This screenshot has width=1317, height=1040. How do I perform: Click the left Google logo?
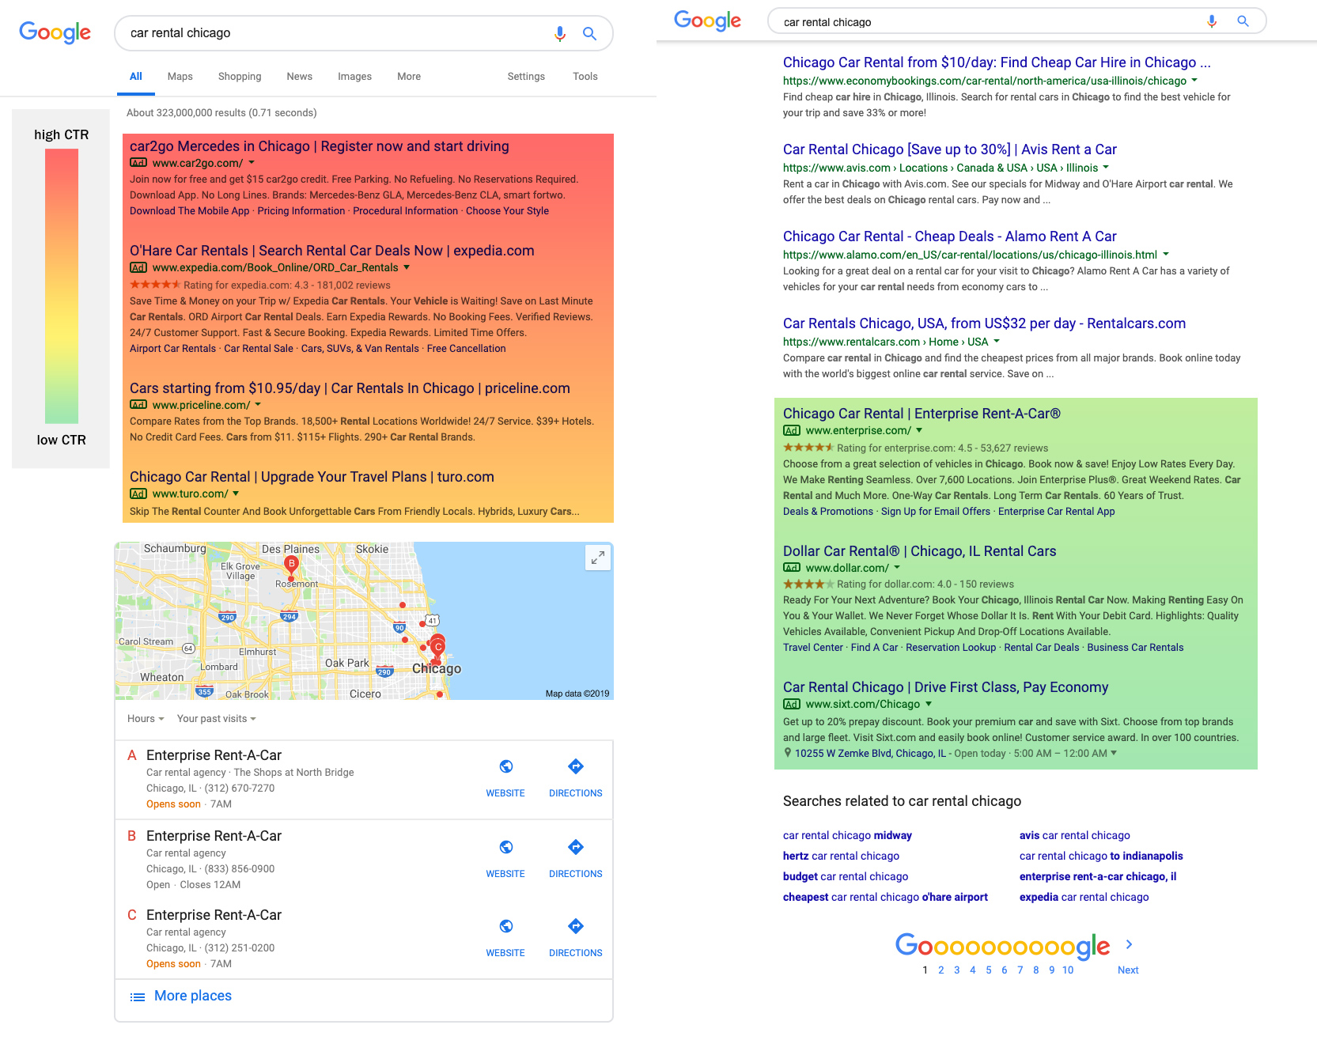click(x=55, y=32)
